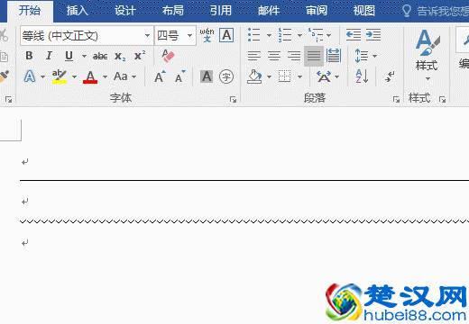Screen dimensions: 469x324
Task: Toggle superscript formatting
Action: 140,56
